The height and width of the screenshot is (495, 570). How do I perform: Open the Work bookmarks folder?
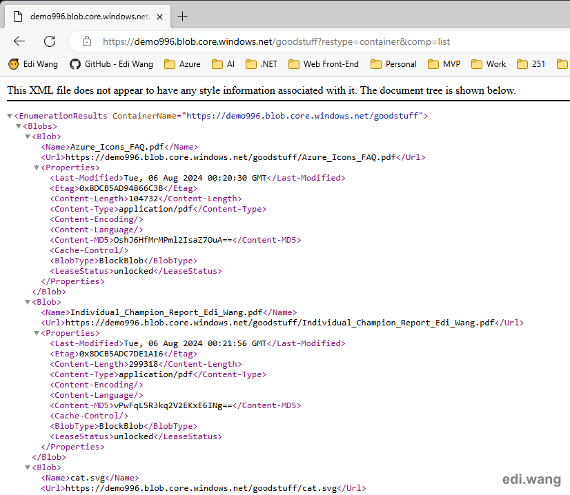click(489, 64)
